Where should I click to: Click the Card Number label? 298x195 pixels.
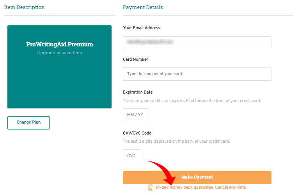tap(135, 60)
